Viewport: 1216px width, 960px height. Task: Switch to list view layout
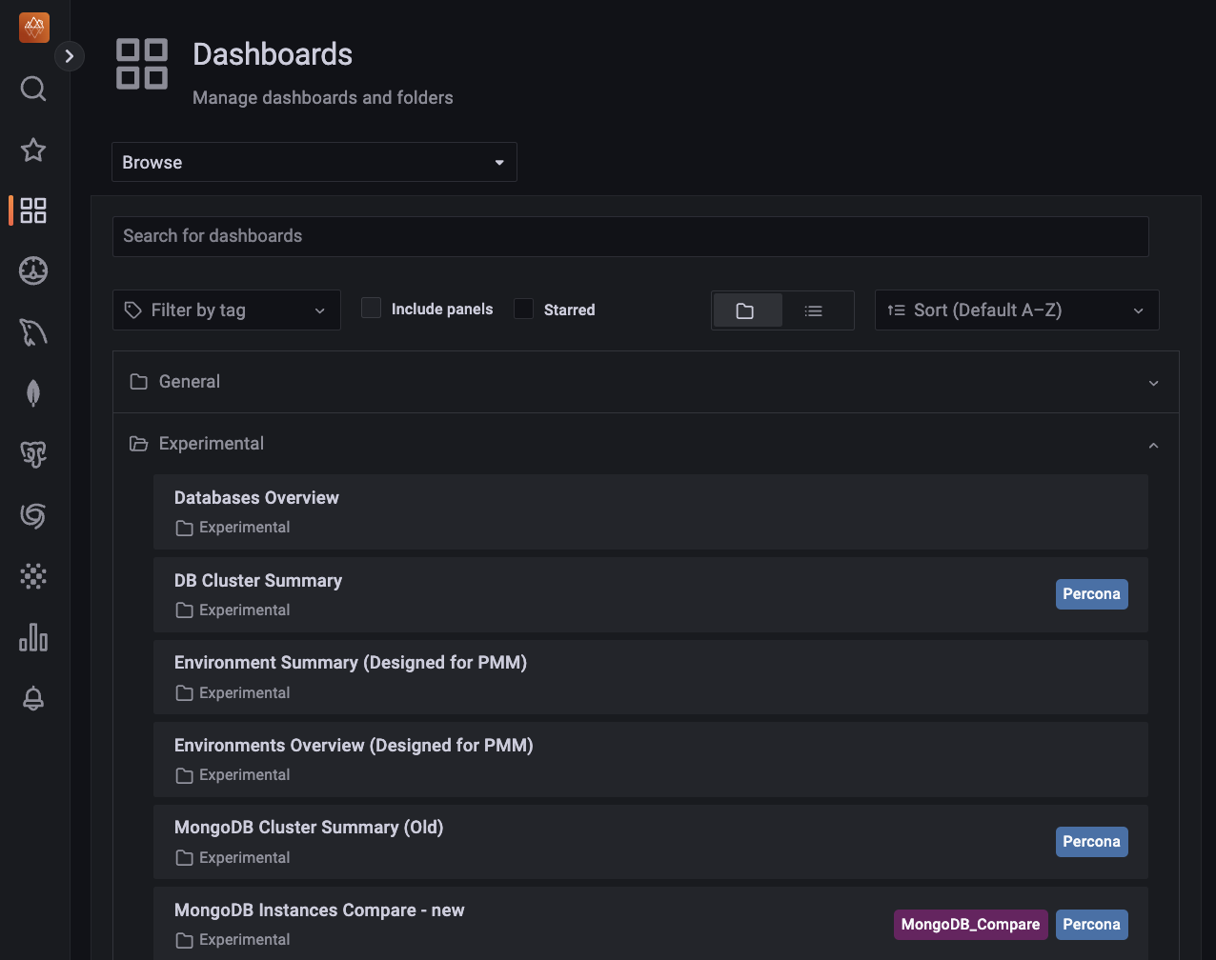pos(813,310)
